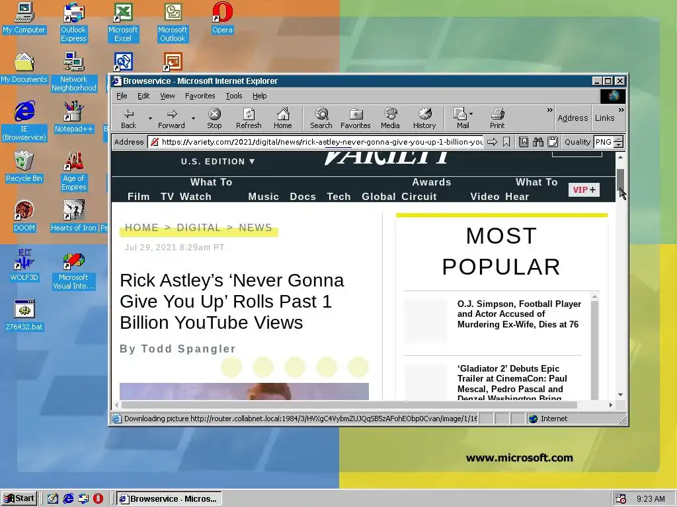
Task: Click the go arrow beside address field
Action: [x=492, y=142]
